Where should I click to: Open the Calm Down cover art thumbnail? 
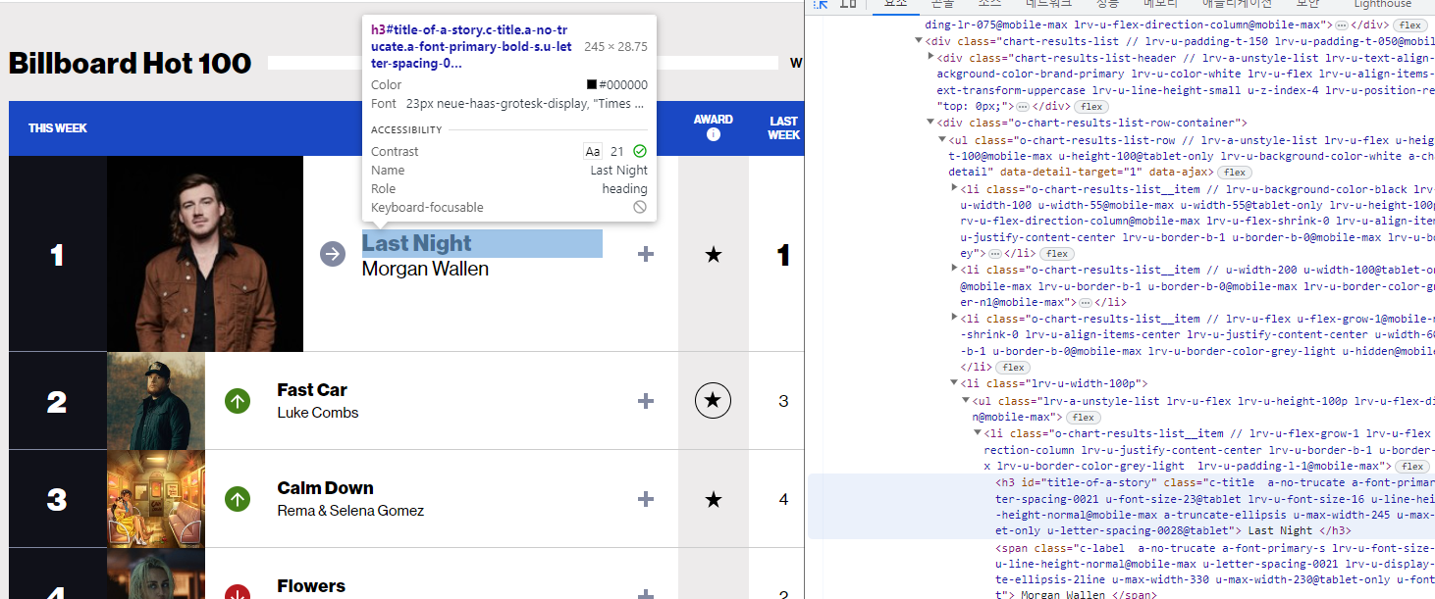click(x=156, y=499)
